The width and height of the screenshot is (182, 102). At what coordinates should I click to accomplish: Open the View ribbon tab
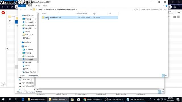click(45, 6)
